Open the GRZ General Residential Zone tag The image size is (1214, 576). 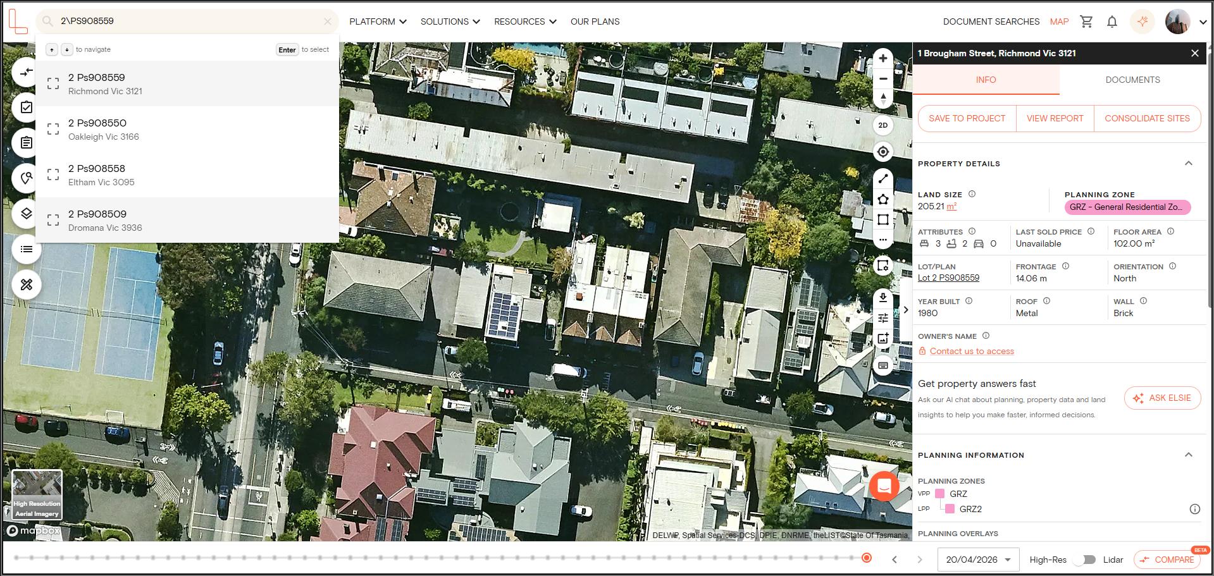tap(1127, 207)
